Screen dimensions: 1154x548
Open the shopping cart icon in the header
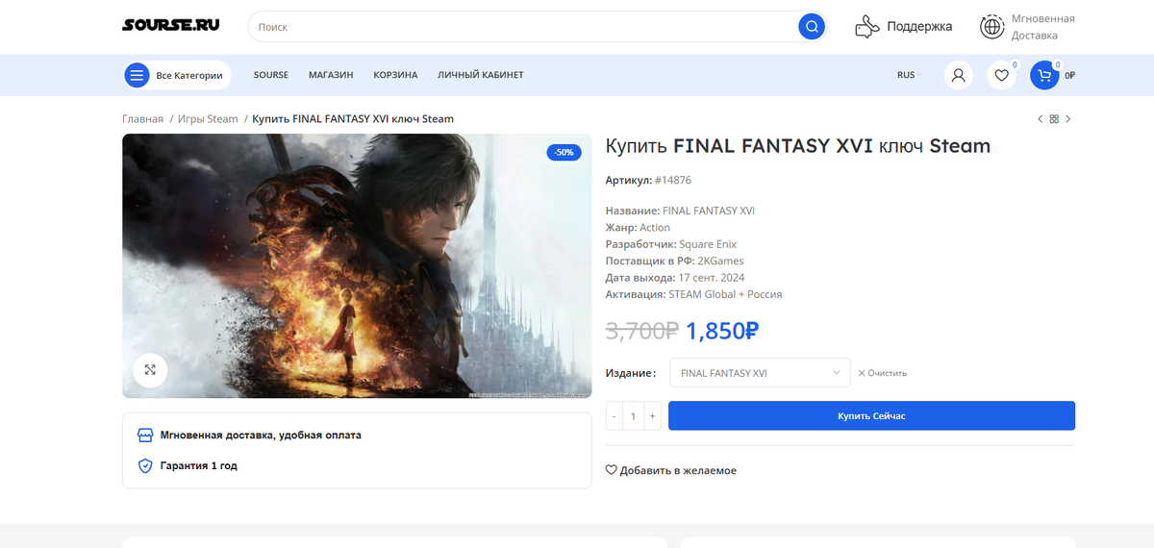point(1044,75)
